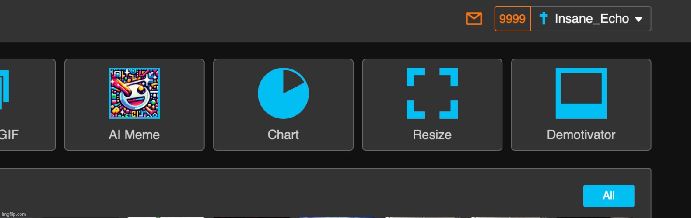
Task: Expand the Insane_Echo dropdown arrow
Action: point(638,19)
